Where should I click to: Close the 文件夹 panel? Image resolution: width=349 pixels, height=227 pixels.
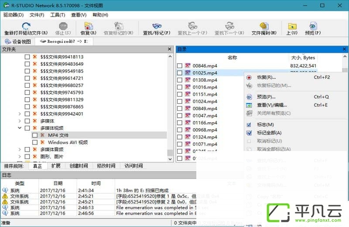pyautogui.click(x=169, y=49)
